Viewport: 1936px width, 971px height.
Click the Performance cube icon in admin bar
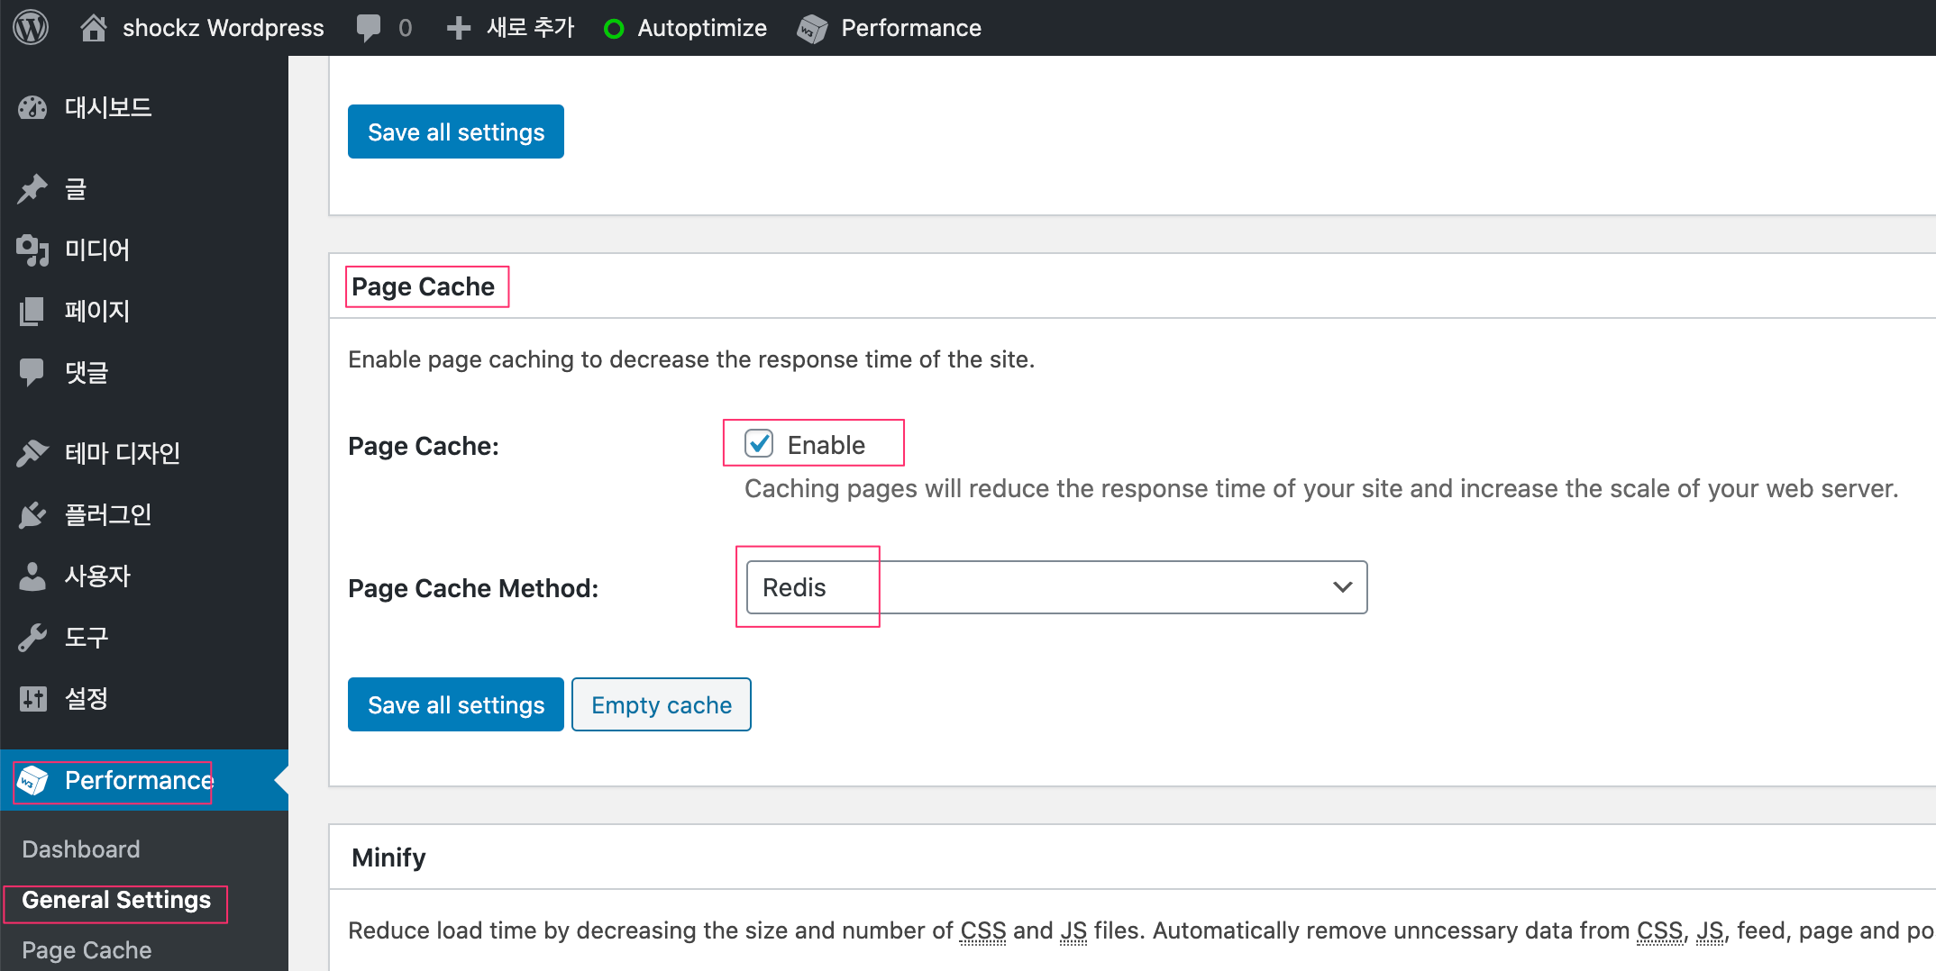click(811, 29)
